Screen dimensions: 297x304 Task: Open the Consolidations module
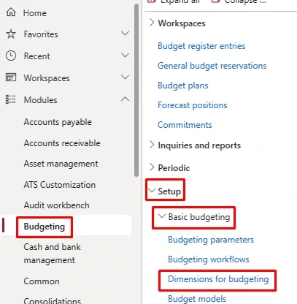[53, 300]
